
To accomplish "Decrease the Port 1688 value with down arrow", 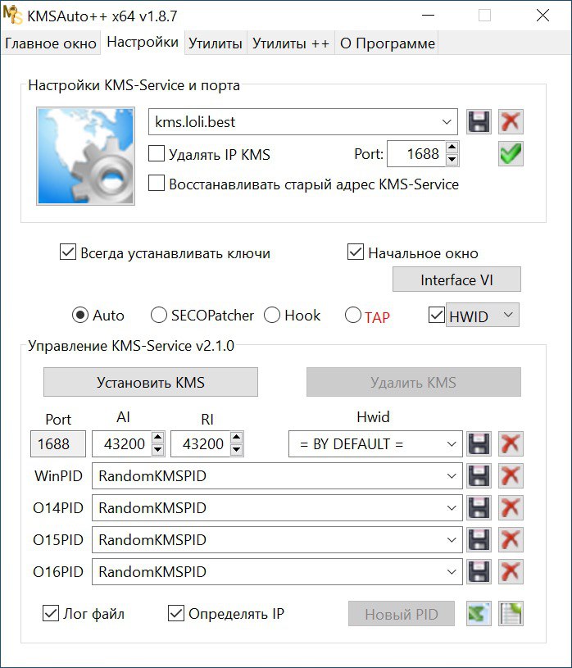I will pyautogui.click(x=452, y=160).
